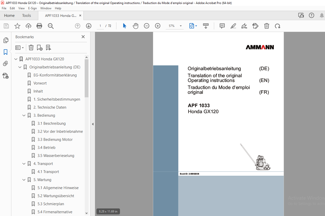325x216 pixels.
Task: Close the Bookmarks panel
Action: pyautogui.click(x=83, y=37)
